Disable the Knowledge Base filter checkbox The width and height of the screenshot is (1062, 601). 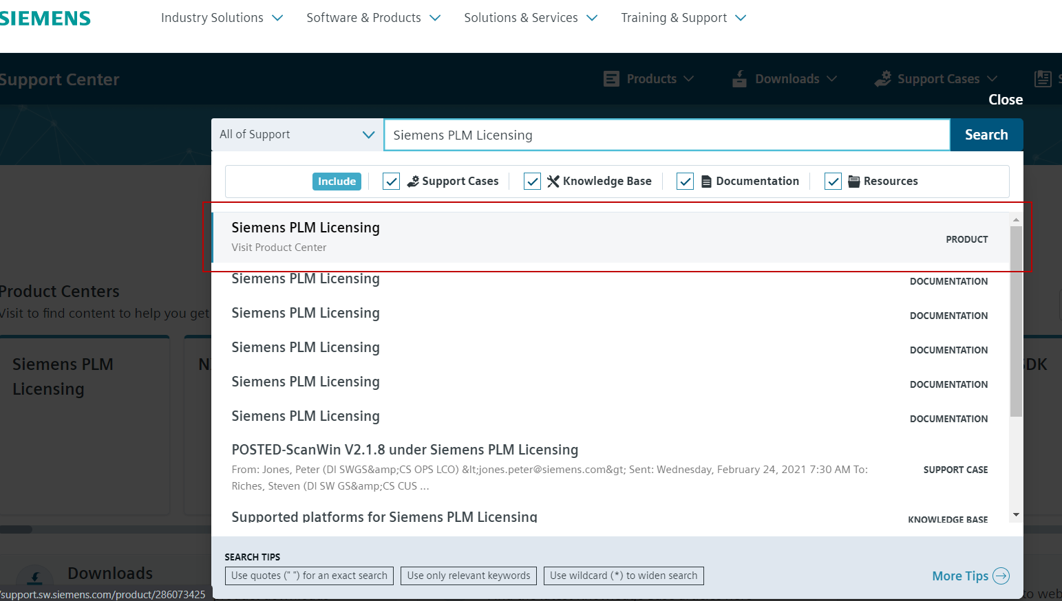tap(532, 181)
